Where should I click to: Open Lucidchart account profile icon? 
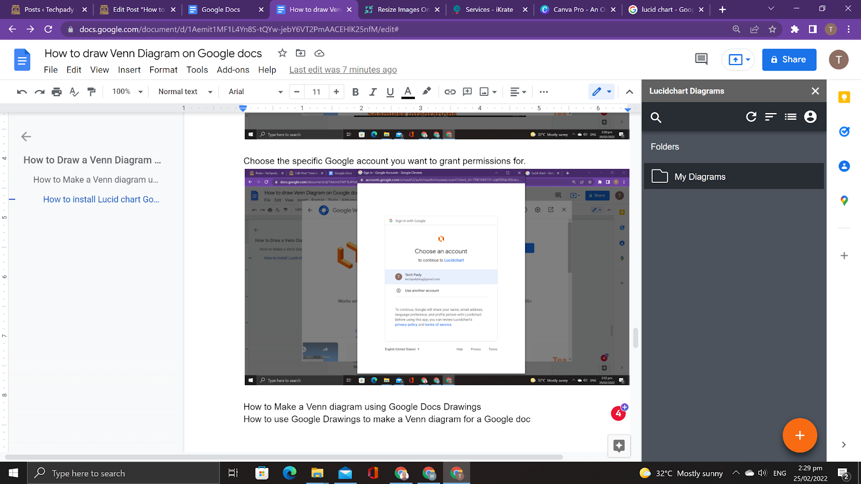810,117
